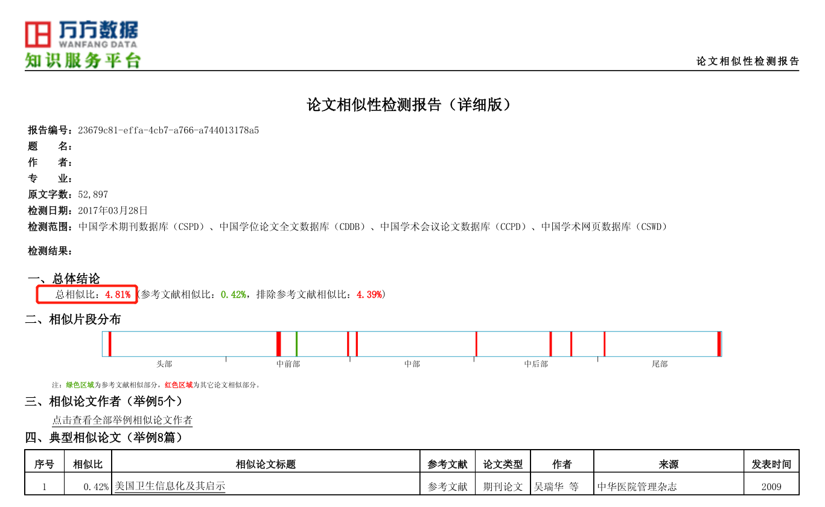
Task: Click the thick red marker left of the green marker
Action: click(278, 343)
